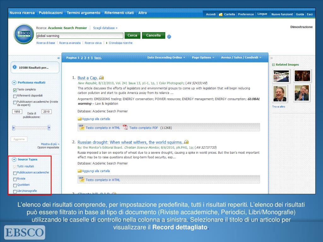Expand Cronologia ricerche
Viewport: 323px width, 242px height.
click(x=119, y=43)
